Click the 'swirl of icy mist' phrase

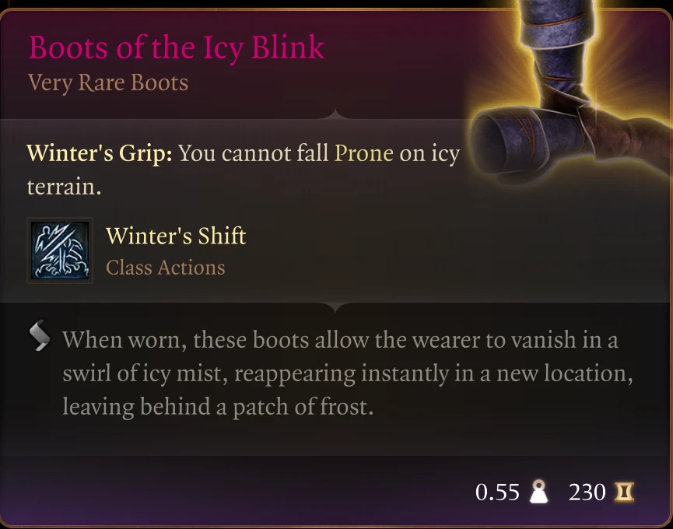click(x=145, y=373)
